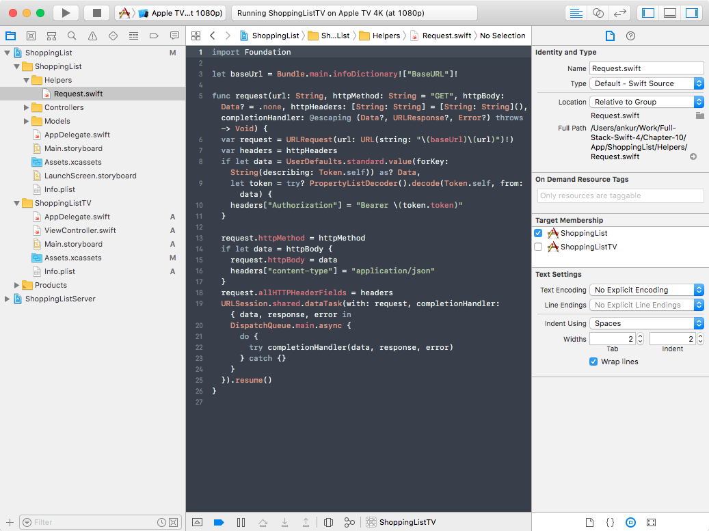Open the Debug navigator

point(133,36)
